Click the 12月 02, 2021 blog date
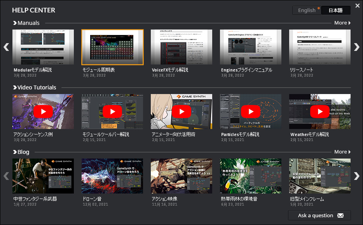363x225 pixels. click(95, 204)
